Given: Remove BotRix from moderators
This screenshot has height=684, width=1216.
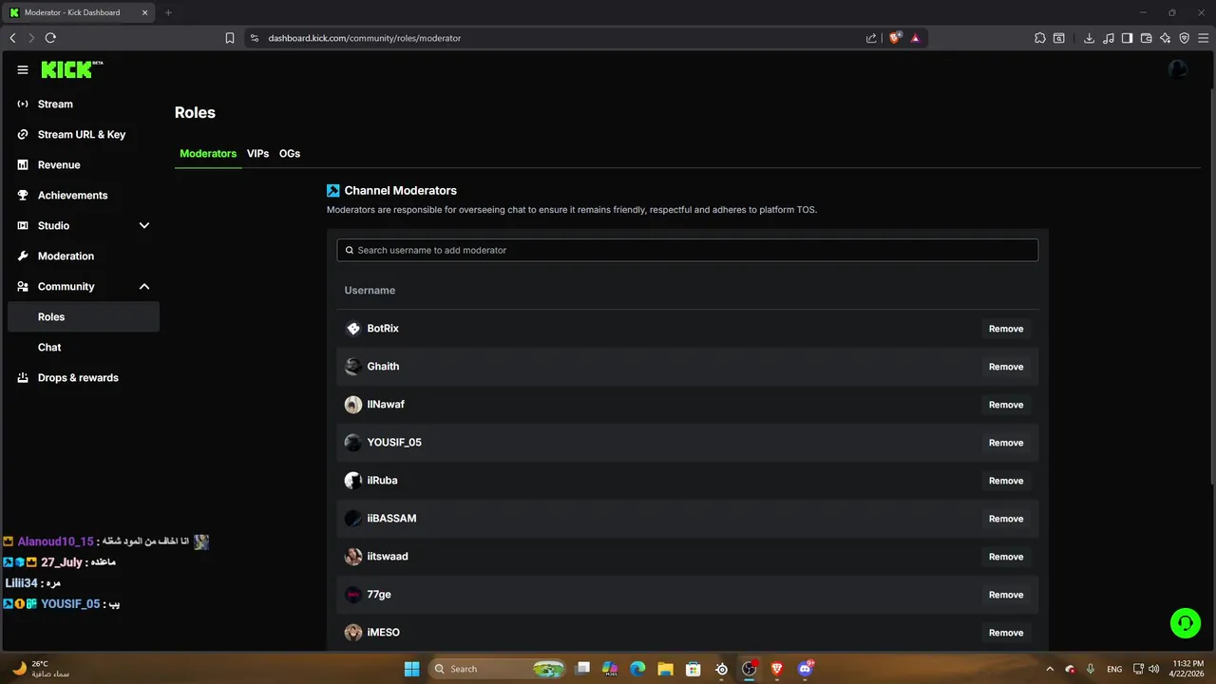Looking at the screenshot, I should [x=1006, y=329].
